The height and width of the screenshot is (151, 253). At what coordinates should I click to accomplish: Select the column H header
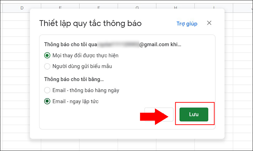(x=176, y=8)
